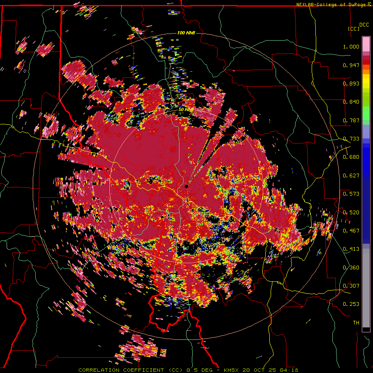Click the 0.520 scale label

coord(351,213)
